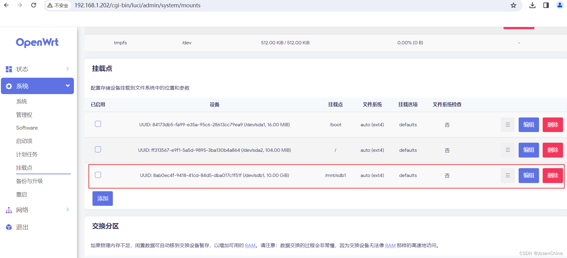The height and width of the screenshot is (258, 567).
Task: Click 删除 for the / root mount
Action: [553, 150]
